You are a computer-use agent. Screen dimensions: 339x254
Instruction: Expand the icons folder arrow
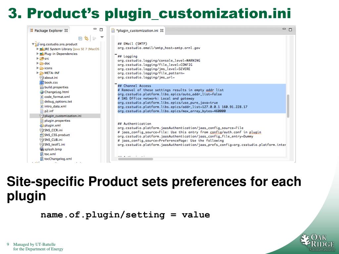pos(38,68)
